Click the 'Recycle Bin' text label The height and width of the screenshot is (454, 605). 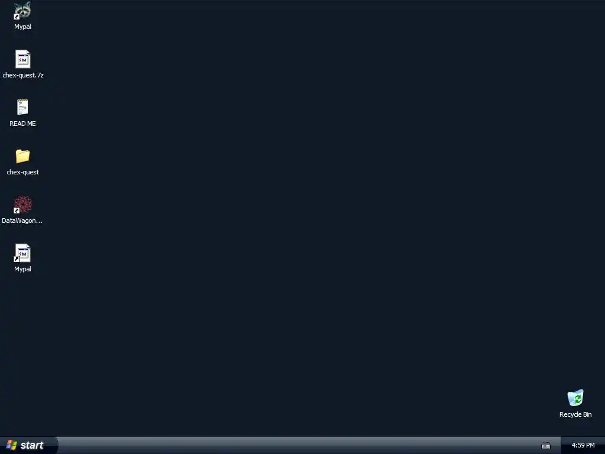pos(575,414)
